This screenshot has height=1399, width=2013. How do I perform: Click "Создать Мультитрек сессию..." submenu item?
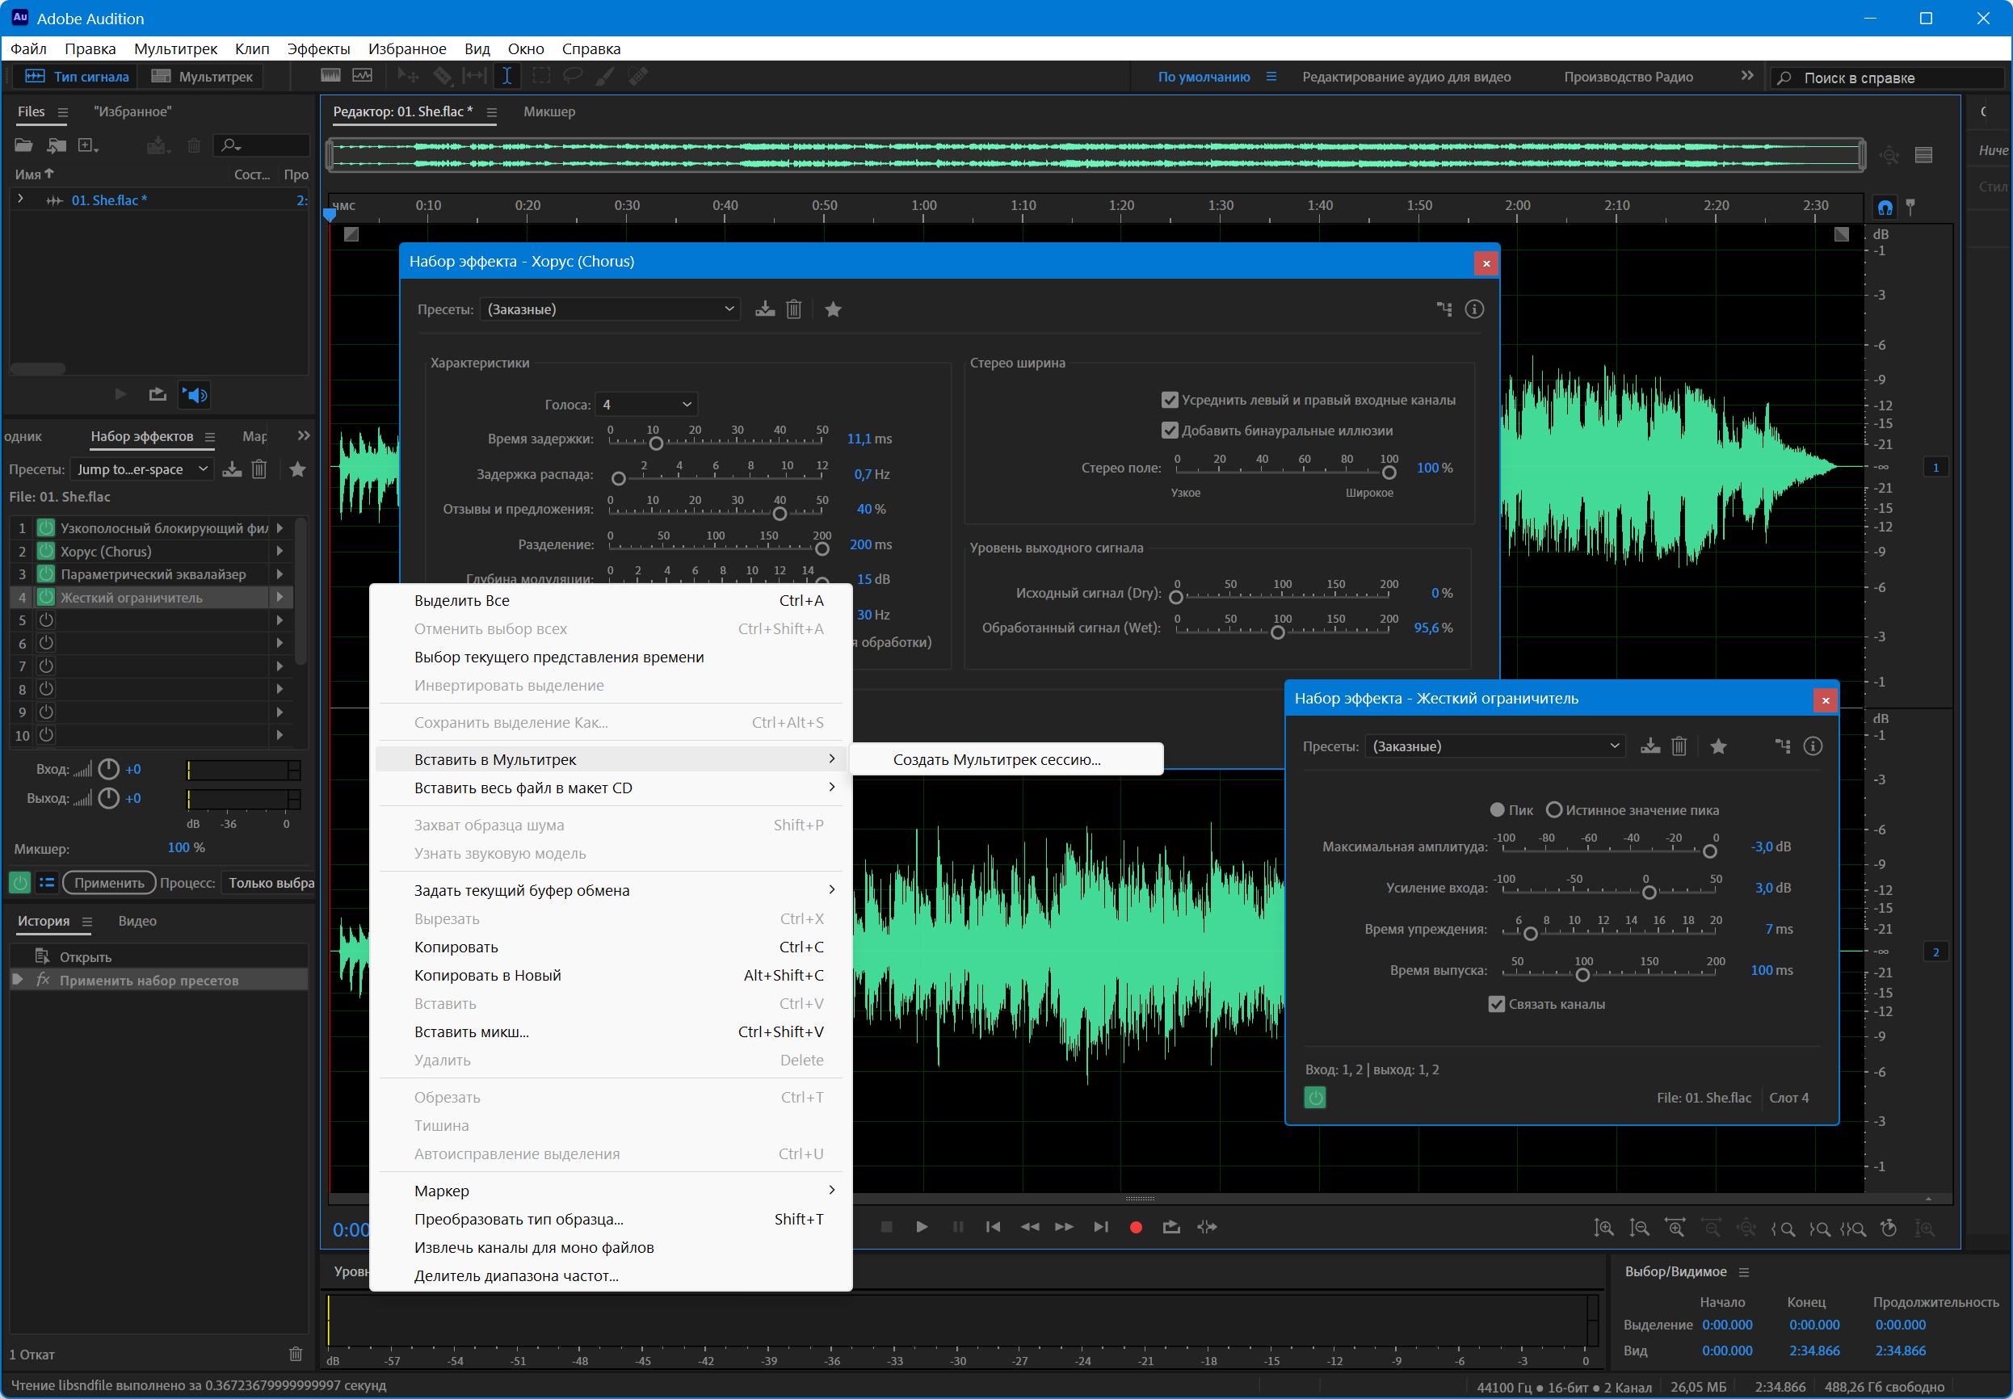coord(997,760)
